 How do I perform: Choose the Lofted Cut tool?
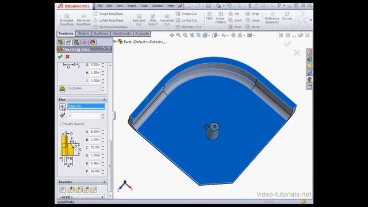tap(186, 21)
